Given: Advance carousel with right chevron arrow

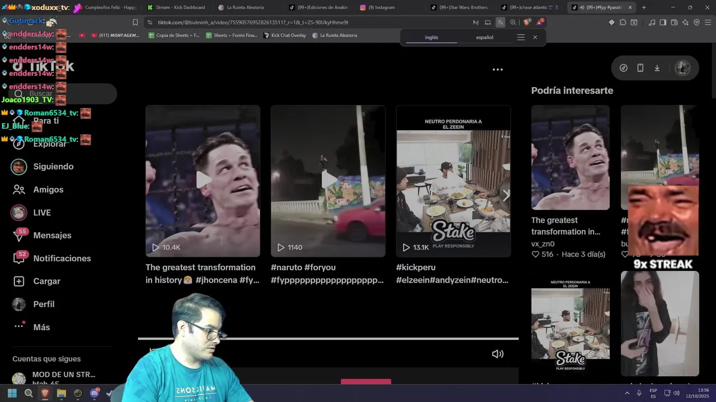Looking at the screenshot, I should pos(506,195).
